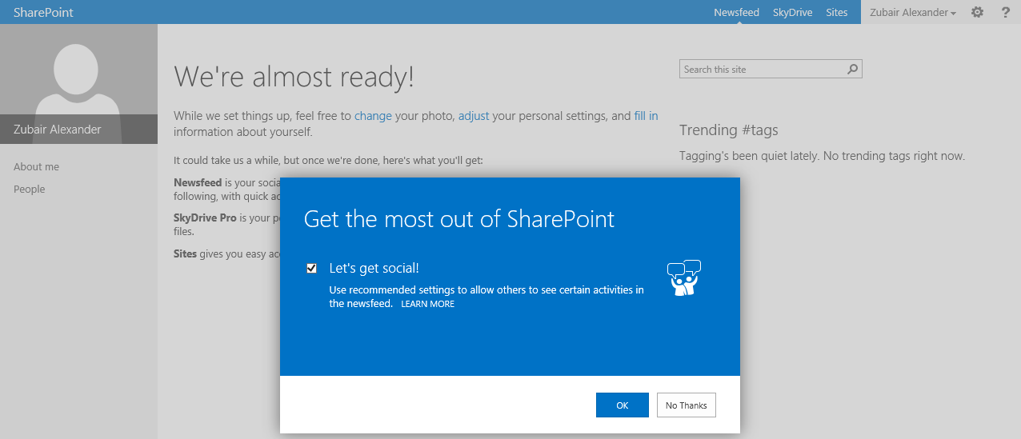Open the Newsfeed tab

[736, 13]
